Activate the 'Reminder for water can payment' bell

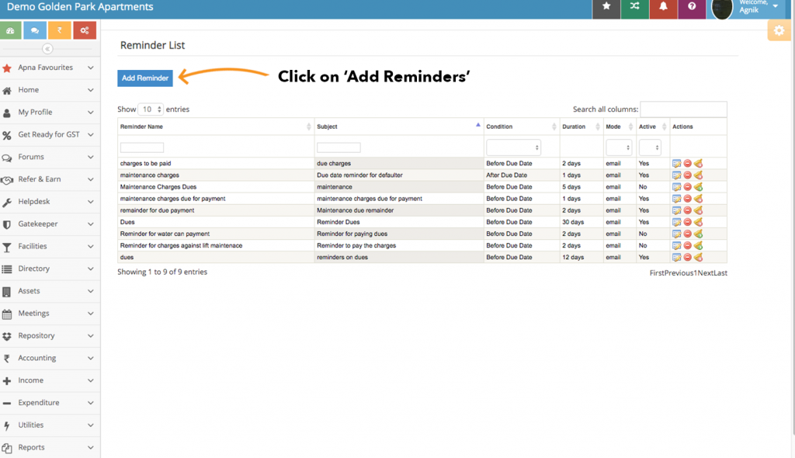[x=699, y=234]
